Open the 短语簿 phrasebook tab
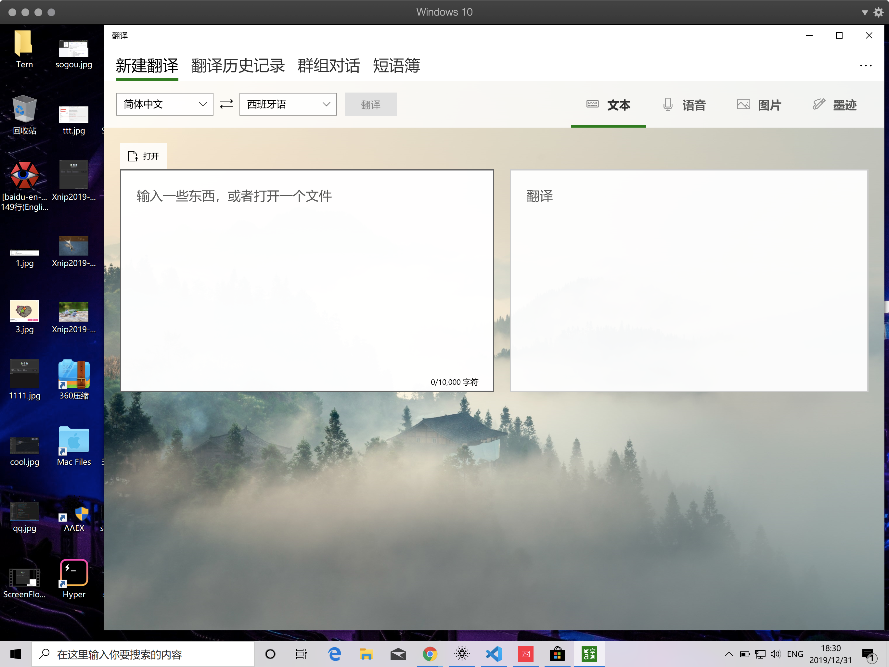The height and width of the screenshot is (667, 889). coord(396,66)
